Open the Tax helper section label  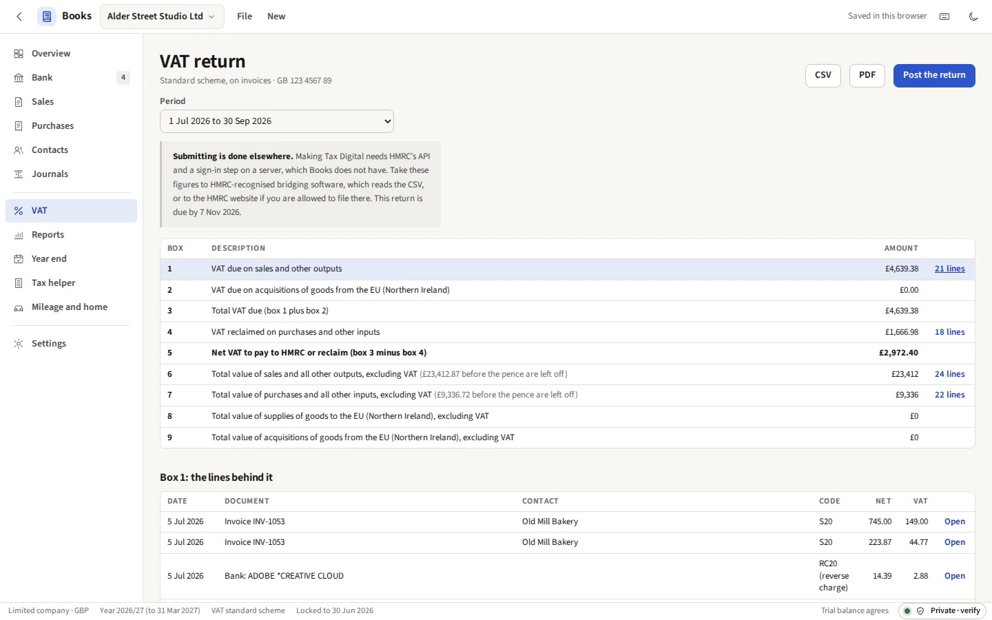pyautogui.click(x=53, y=283)
